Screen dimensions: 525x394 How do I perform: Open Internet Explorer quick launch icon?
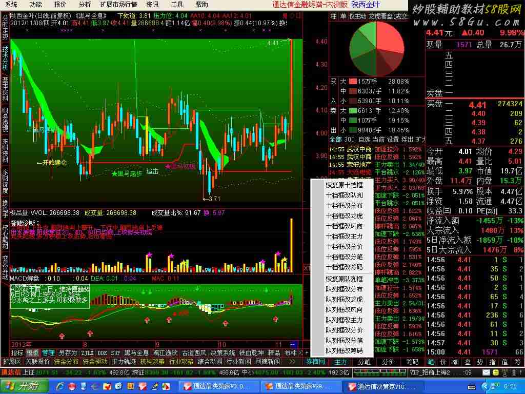click(60, 386)
